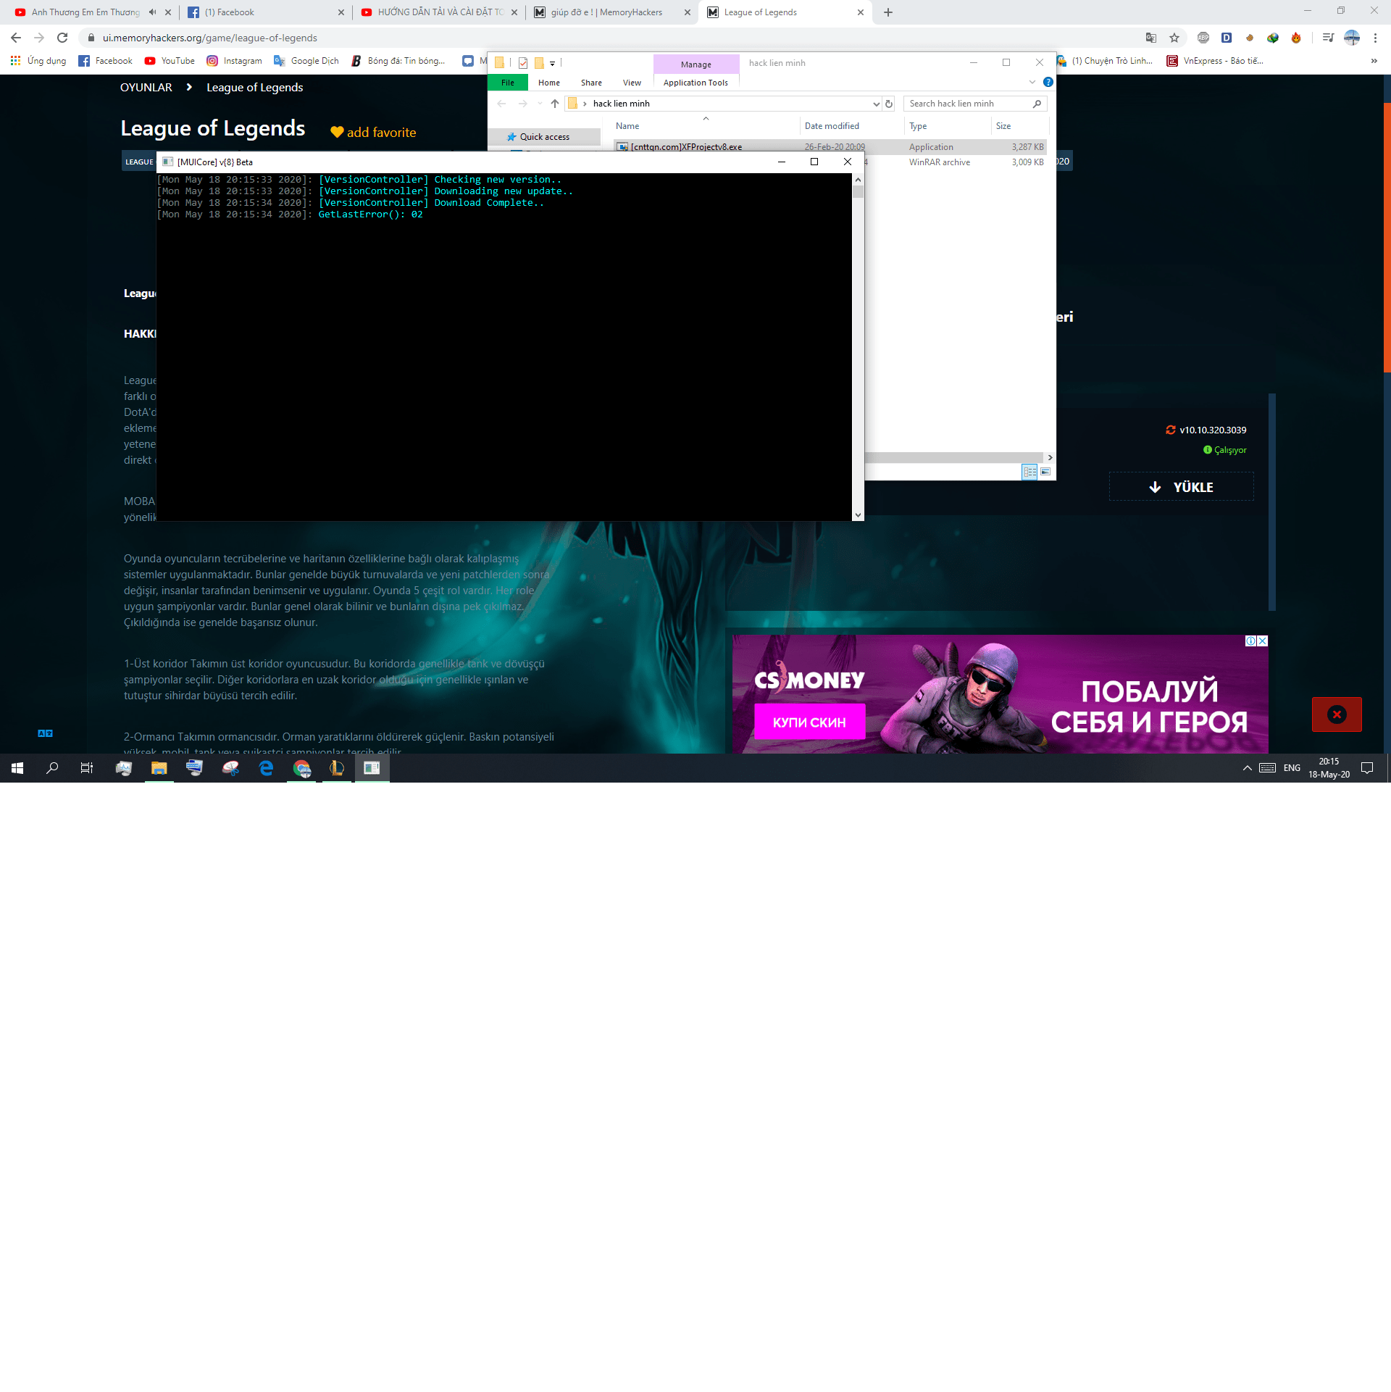1391x1392 pixels.
Task: Open the Action Center notifications icon
Action: tap(1367, 768)
